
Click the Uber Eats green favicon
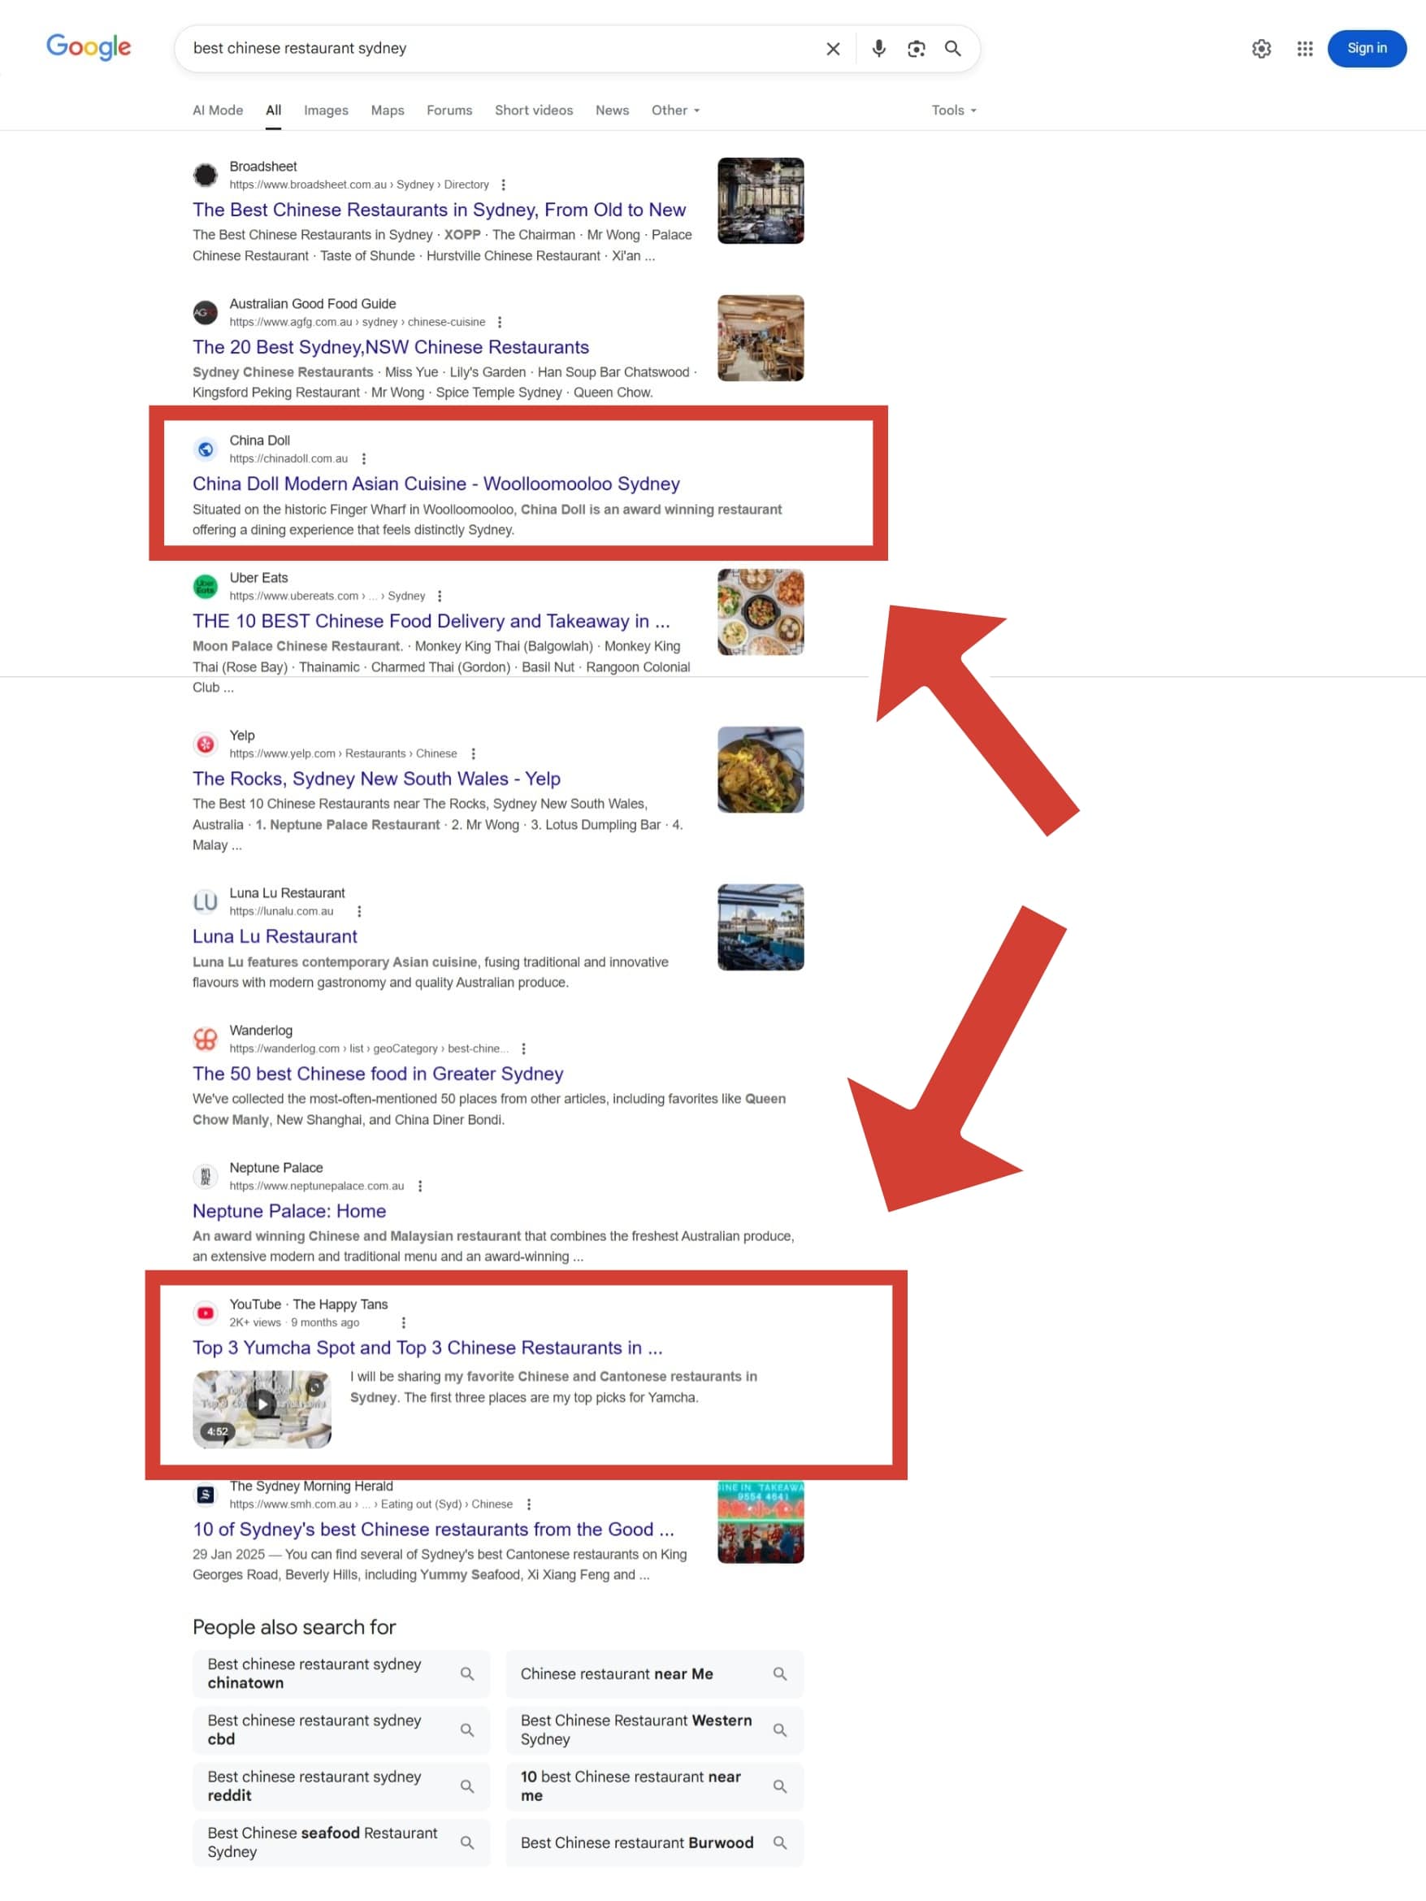point(206,587)
